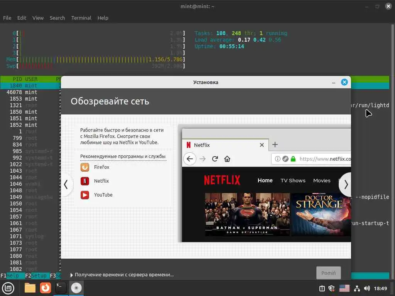This screenshot has height=296, width=395.
Task: Open the volume speaker tray icon
Action: coord(367,288)
